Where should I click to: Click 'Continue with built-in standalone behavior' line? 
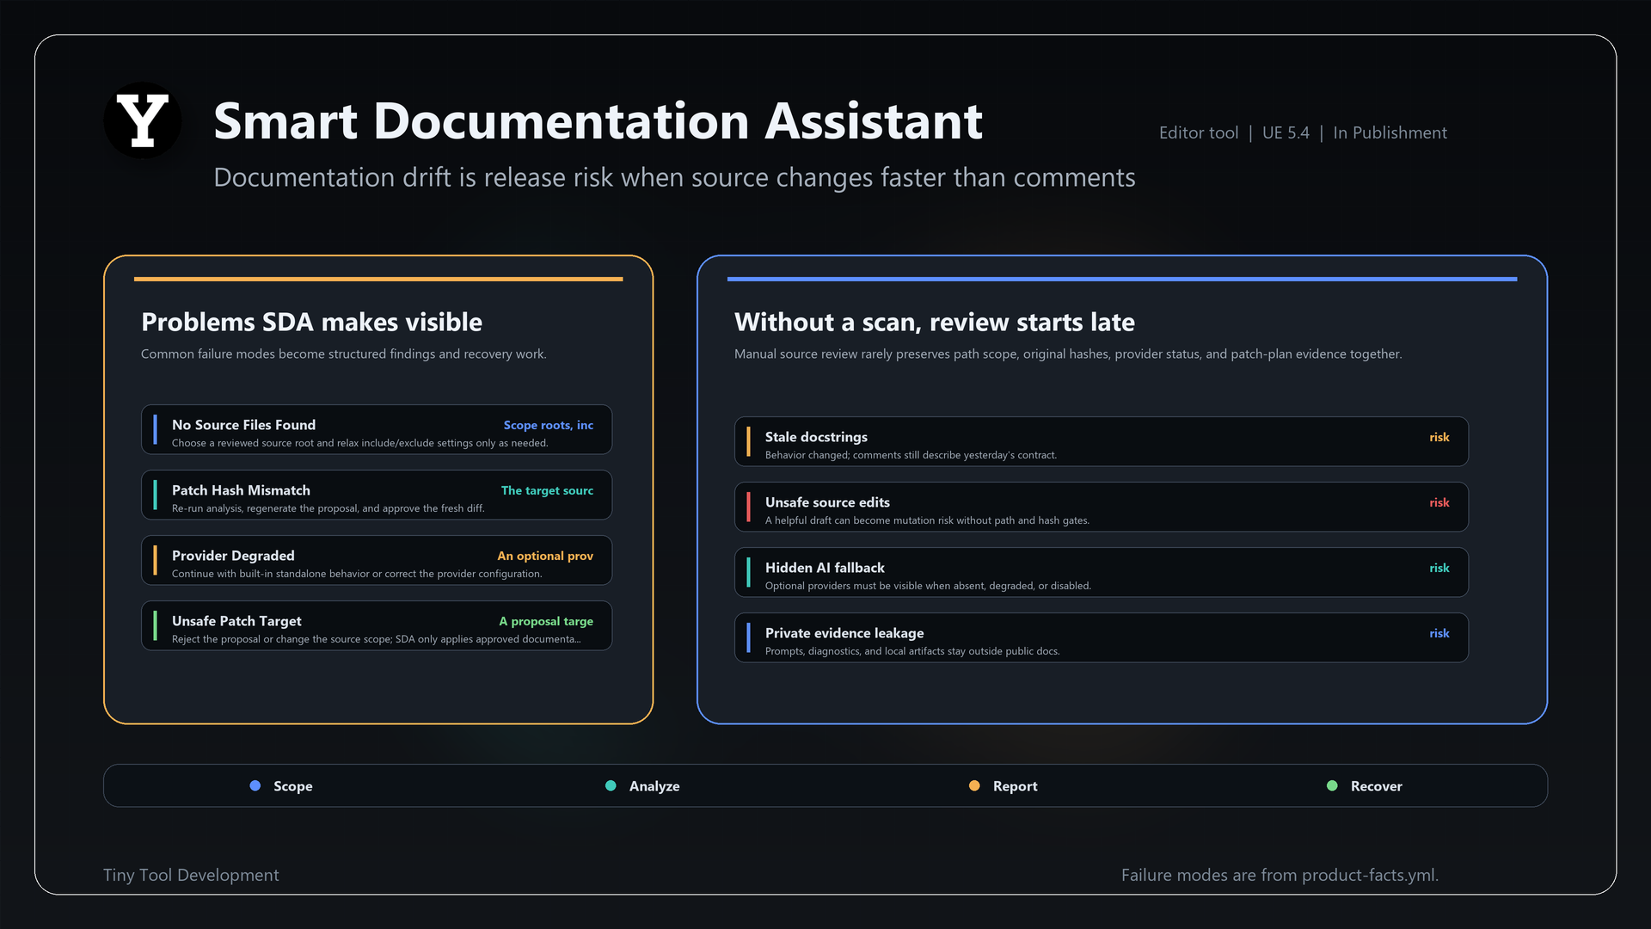[x=357, y=574]
